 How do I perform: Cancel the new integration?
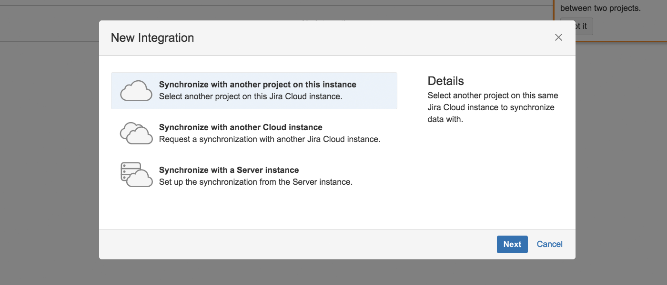point(550,244)
